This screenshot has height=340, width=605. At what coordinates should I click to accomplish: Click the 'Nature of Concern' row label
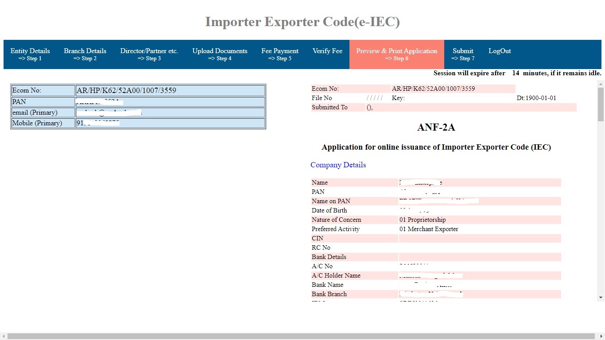tap(336, 220)
